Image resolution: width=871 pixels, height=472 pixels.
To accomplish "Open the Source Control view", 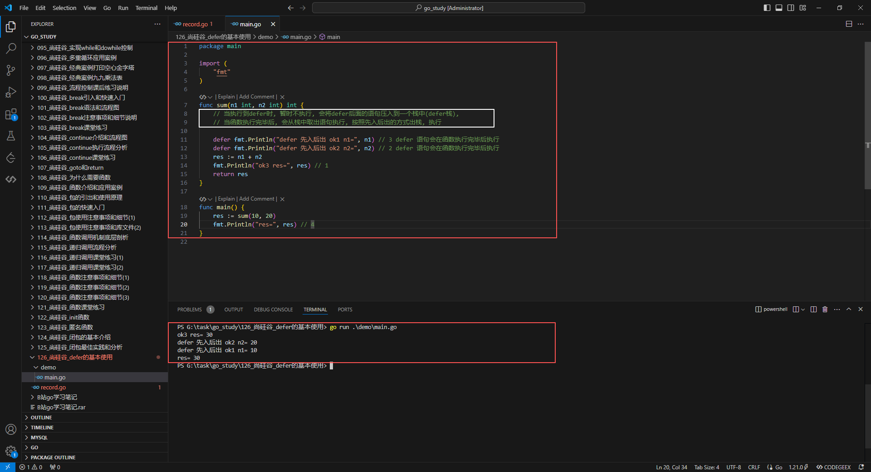I will [x=11, y=70].
